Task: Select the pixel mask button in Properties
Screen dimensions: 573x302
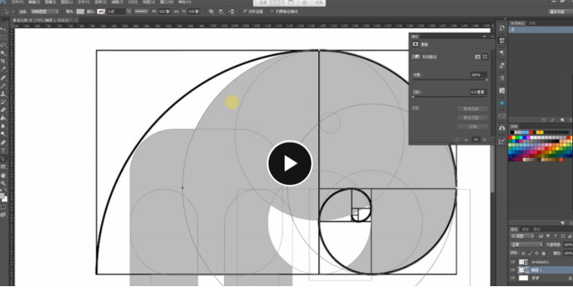Action: 478,57
